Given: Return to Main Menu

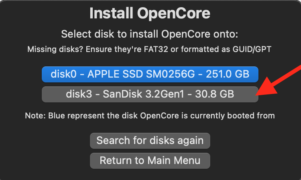Looking at the screenshot, I should [x=150, y=160].
